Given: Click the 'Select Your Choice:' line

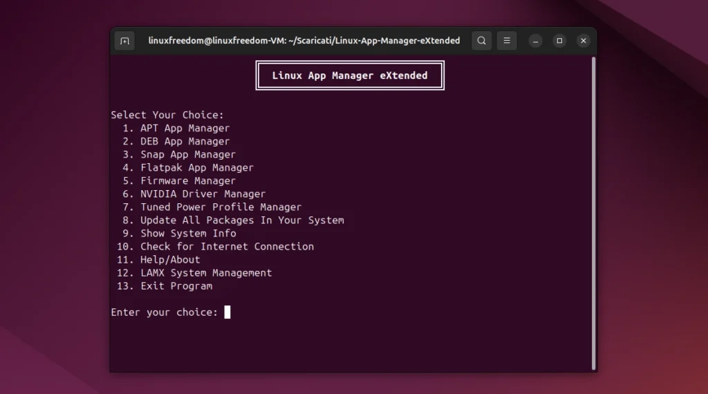Looking at the screenshot, I should point(167,115).
